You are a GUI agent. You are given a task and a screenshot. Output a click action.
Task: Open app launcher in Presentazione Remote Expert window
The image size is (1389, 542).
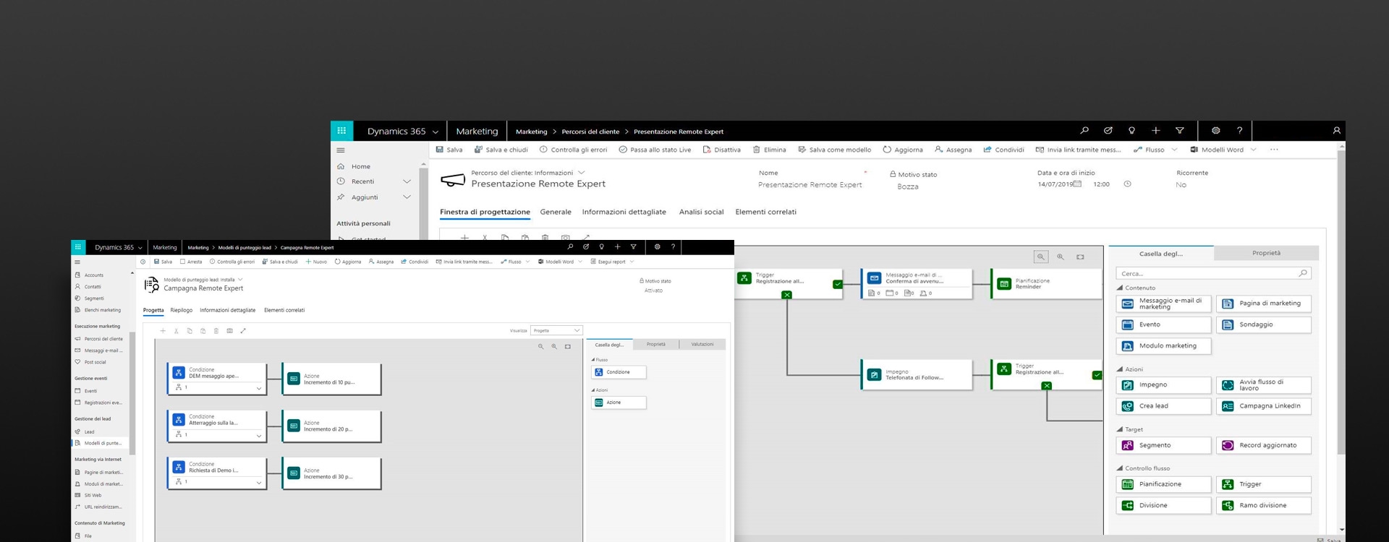pyautogui.click(x=341, y=131)
